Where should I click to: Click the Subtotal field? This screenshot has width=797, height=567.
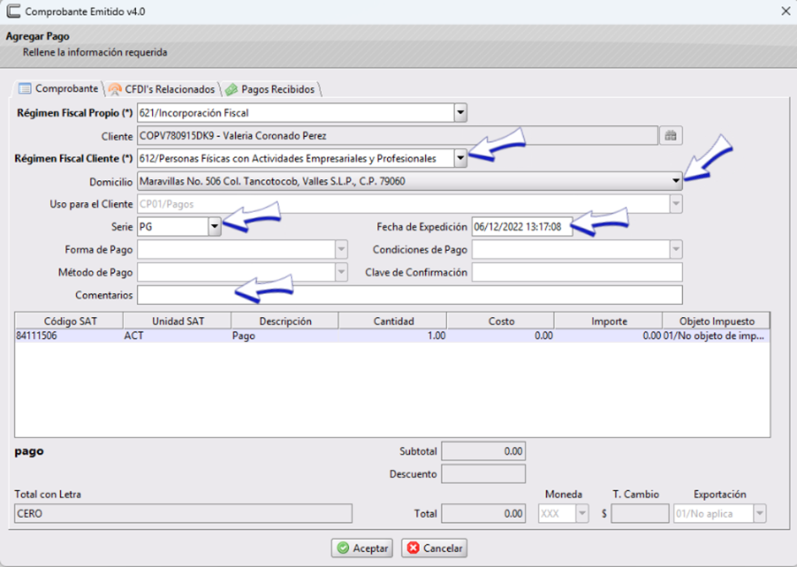(x=483, y=451)
